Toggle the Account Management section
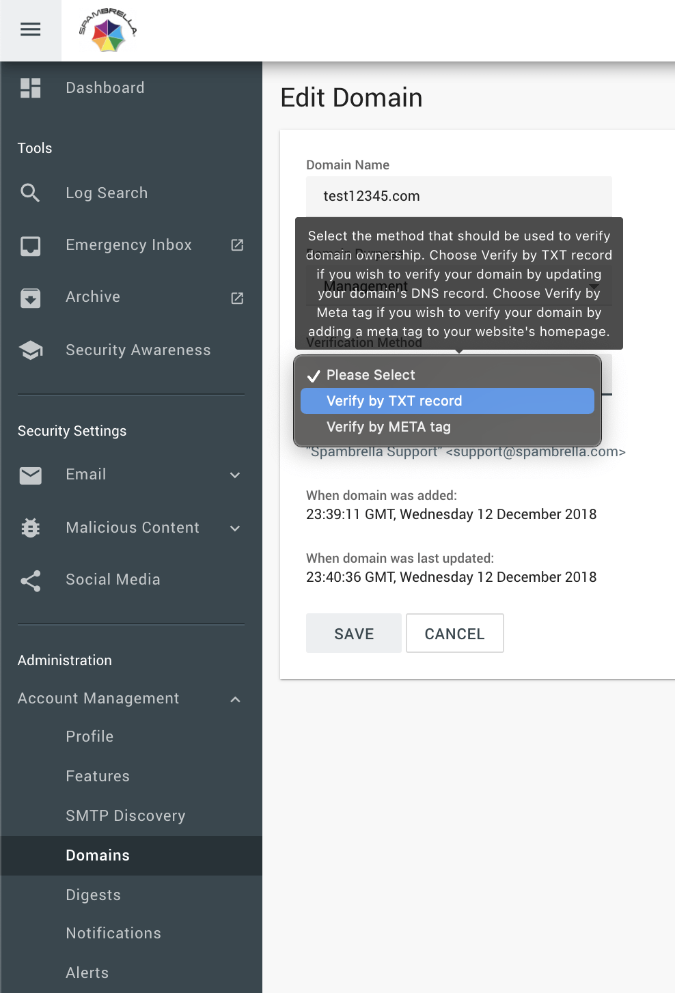675x993 pixels. (x=98, y=698)
